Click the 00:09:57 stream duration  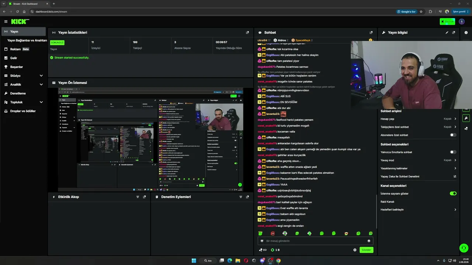(x=221, y=42)
